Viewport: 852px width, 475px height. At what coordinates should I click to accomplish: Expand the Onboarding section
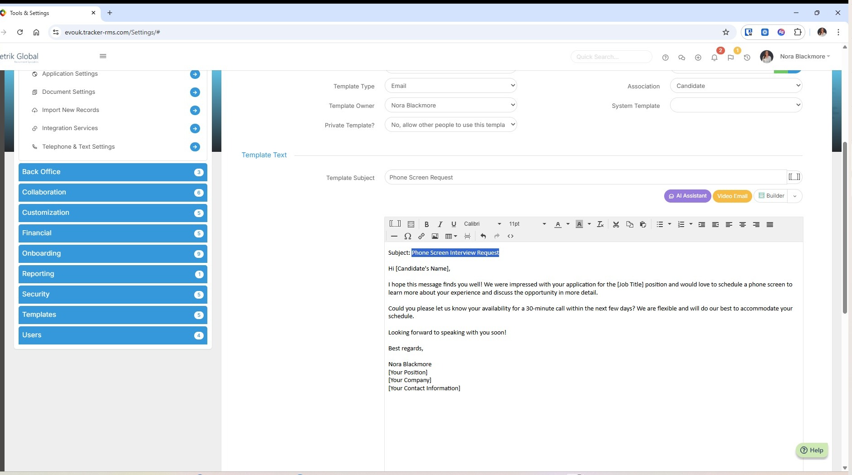[x=113, y=254]
